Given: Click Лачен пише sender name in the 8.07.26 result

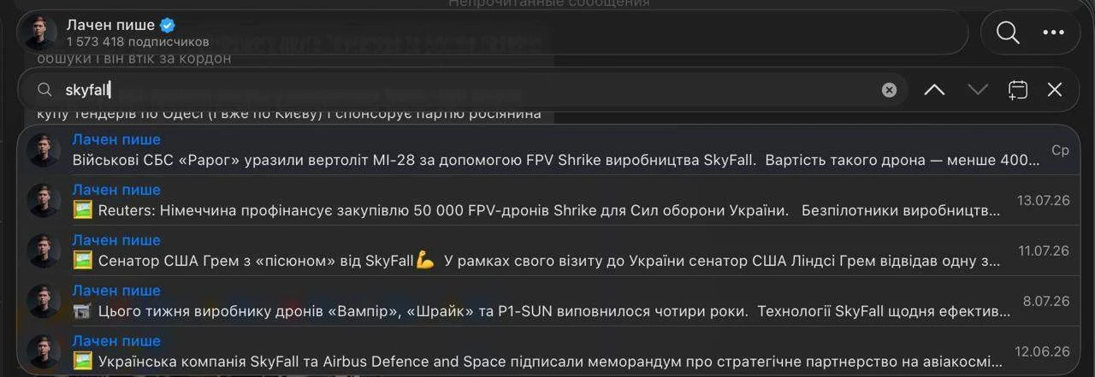Looking at the screenshot, I should (116, 291).
